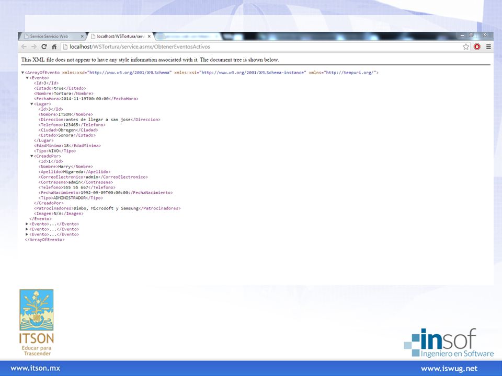
Task: Click the CorreoElectronico admin line
Action: coord(93,177)
